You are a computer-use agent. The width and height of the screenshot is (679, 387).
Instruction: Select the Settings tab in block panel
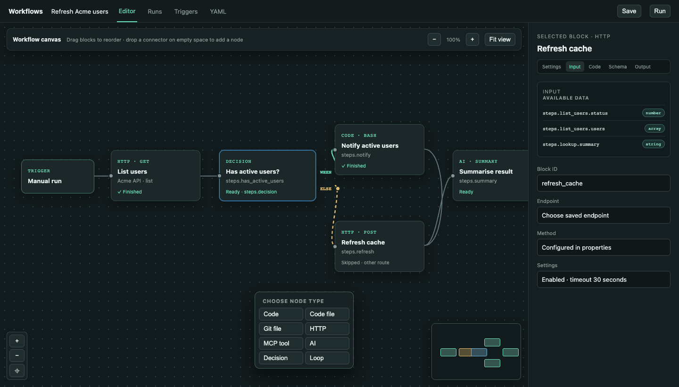[551, 67]
